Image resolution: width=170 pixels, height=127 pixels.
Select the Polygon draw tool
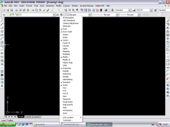pos(2,31)
